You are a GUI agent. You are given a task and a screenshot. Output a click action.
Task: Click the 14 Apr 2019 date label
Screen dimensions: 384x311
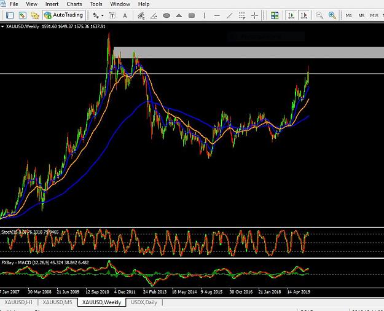point(299,292)
